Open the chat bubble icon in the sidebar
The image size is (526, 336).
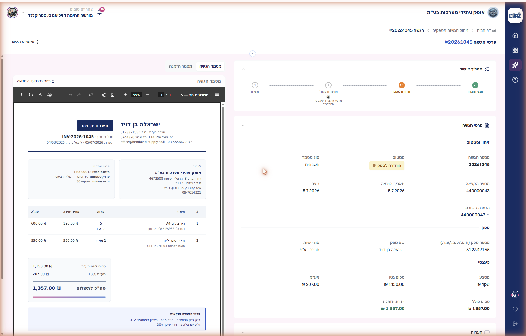pos(515,309)
